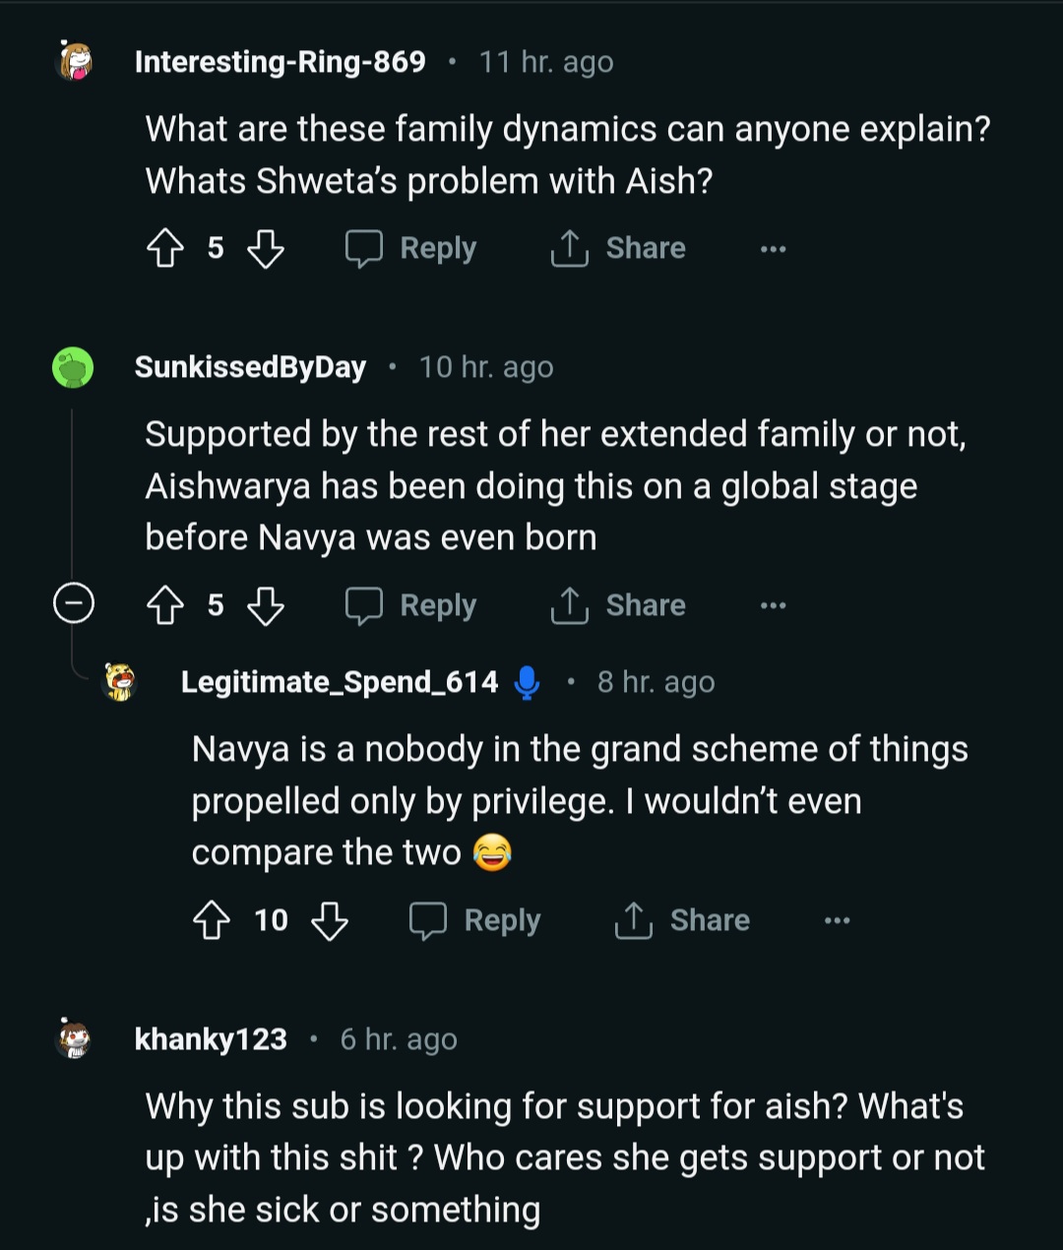Share Interesting-Ring-869's comment

[618, 249]
